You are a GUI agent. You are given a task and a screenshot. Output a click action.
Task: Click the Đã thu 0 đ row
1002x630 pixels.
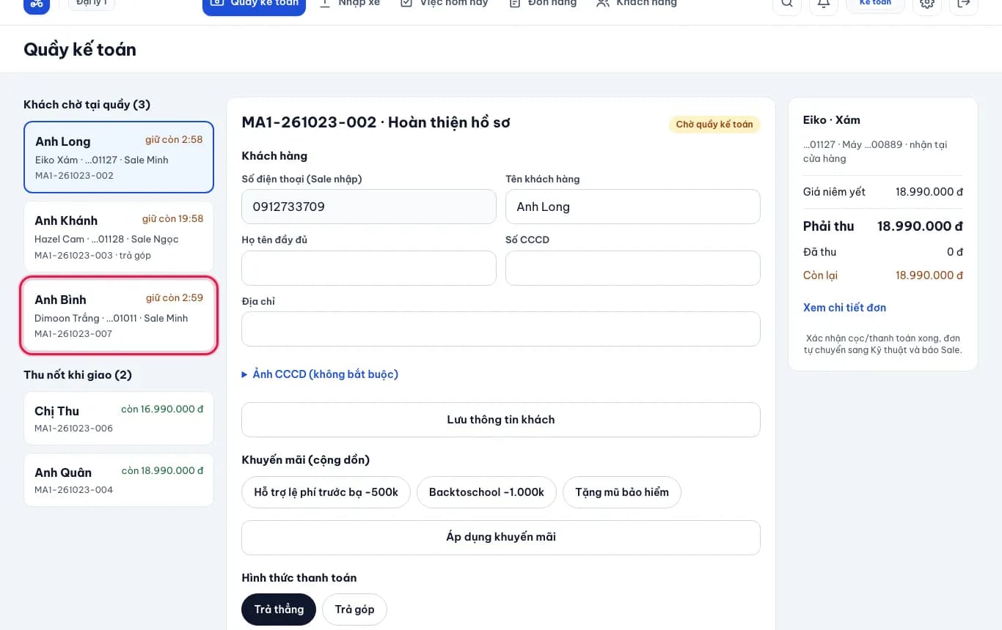coord(883,252)
